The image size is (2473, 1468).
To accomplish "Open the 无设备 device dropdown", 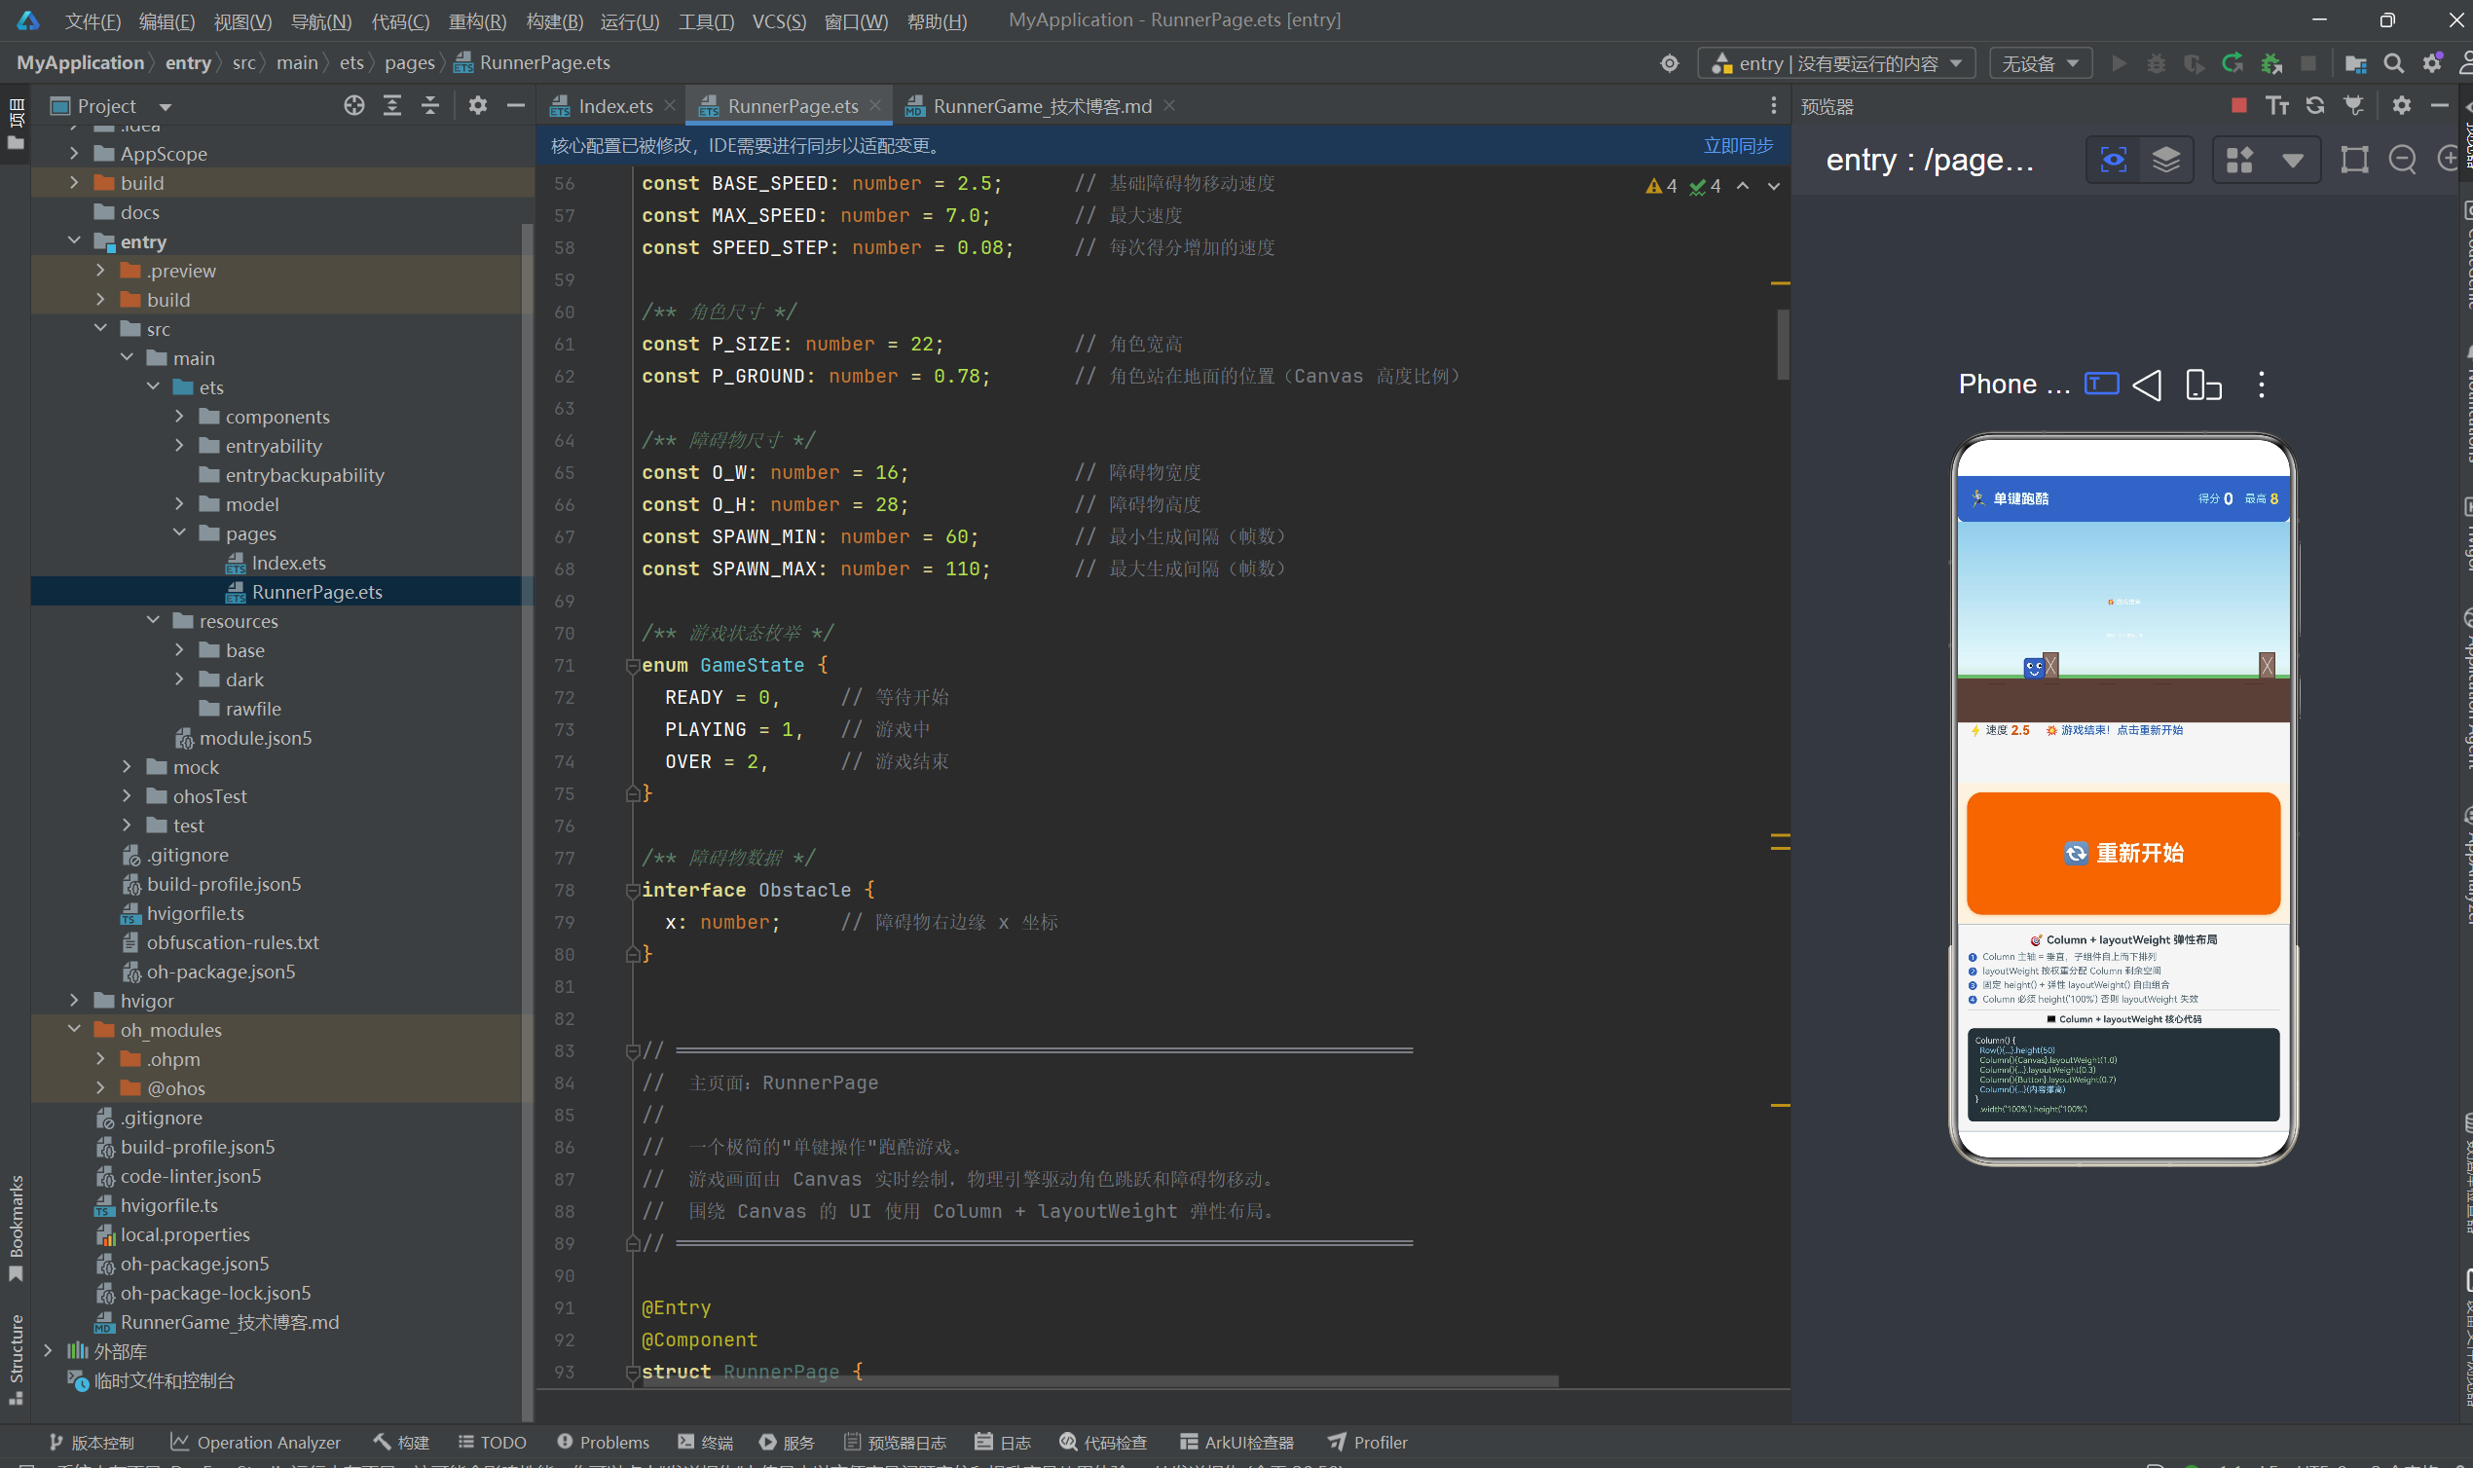I will pos(2040,63).
